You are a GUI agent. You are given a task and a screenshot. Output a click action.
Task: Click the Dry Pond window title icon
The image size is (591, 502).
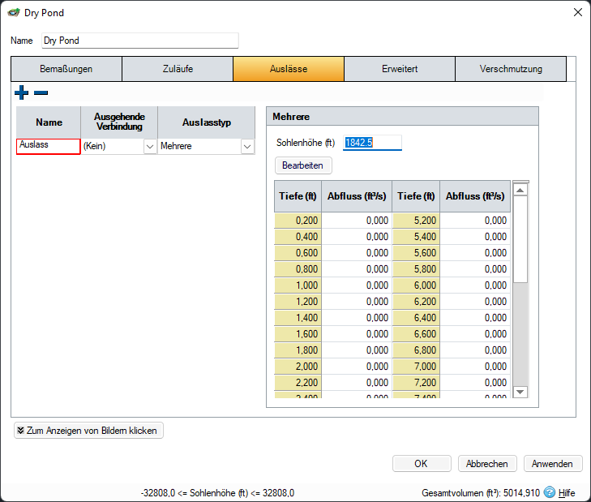click(x=14, y=12)
